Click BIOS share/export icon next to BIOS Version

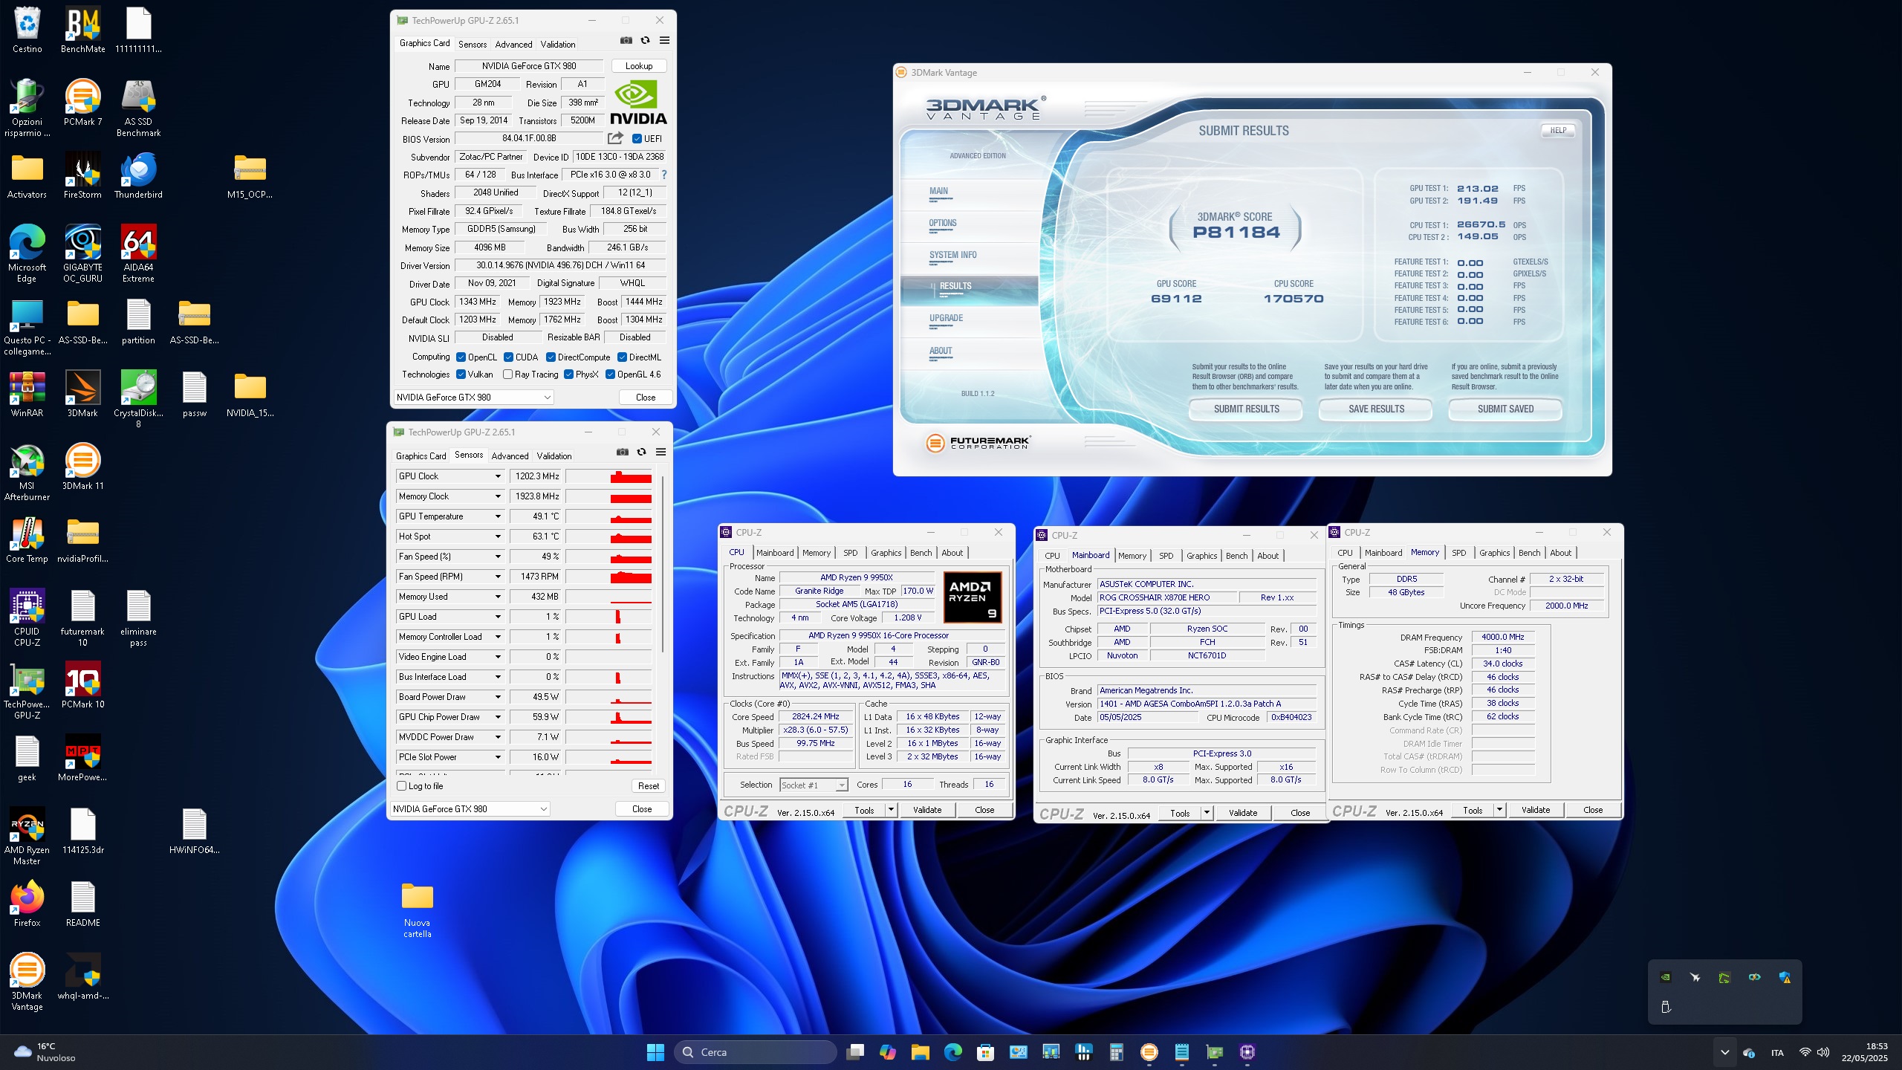click(615, 138)
